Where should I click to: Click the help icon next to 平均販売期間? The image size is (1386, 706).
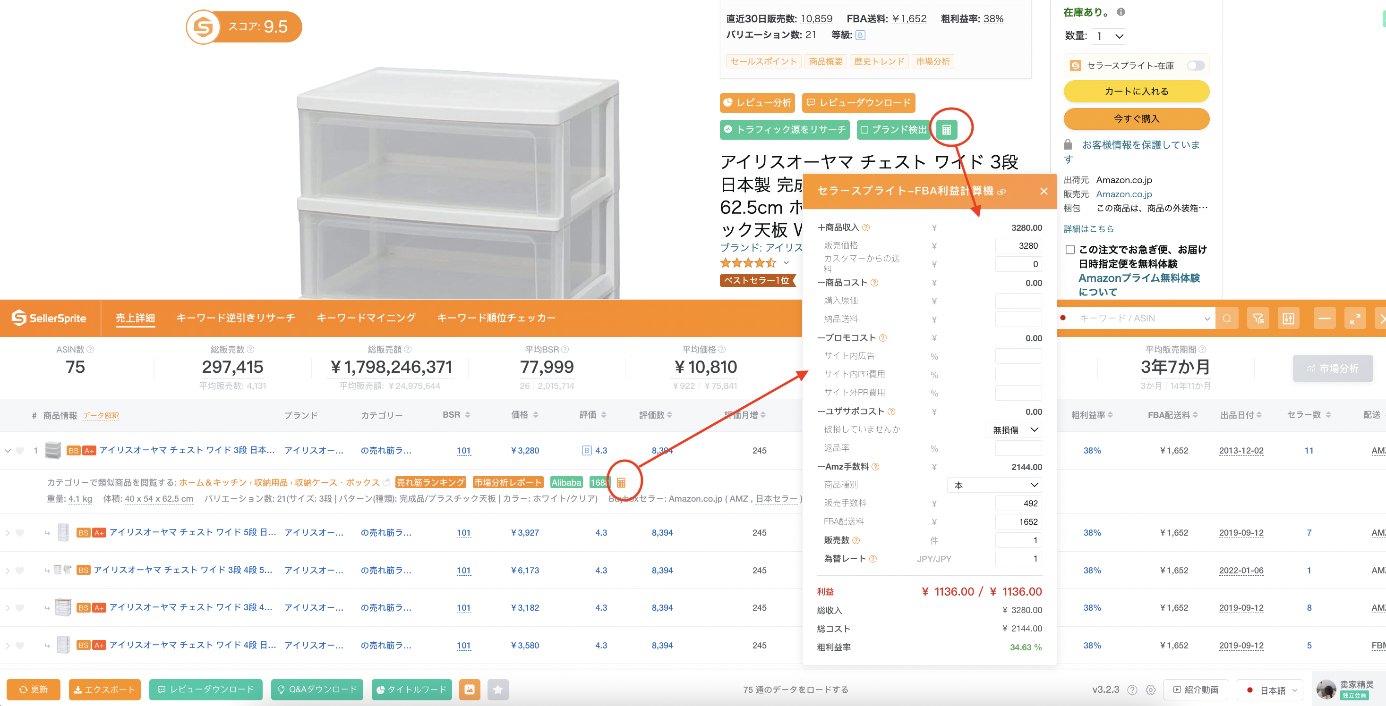[1203, 350]
